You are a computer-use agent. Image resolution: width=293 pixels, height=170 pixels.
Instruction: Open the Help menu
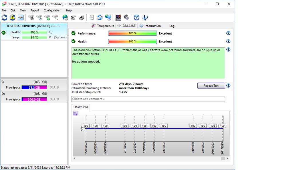click(69, 11)
